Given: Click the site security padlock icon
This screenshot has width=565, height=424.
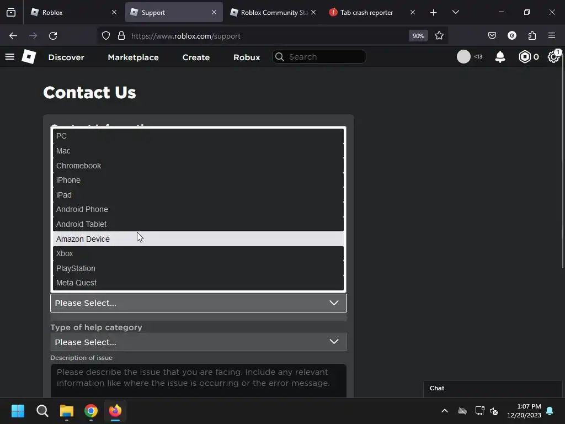Looking at the screenshot, I should pos(121,36).
